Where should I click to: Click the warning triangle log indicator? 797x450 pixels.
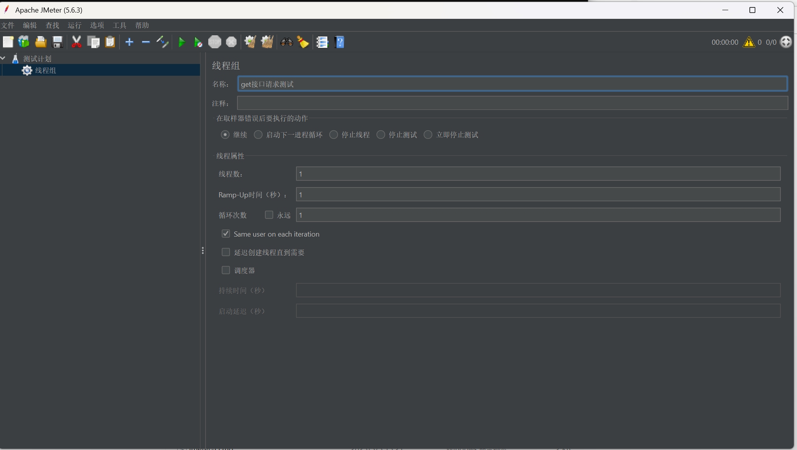point(749,42)
